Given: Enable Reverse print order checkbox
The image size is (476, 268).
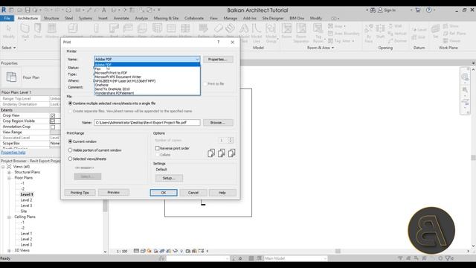Looking at the screenshot, I should click(x=157, y=148).
